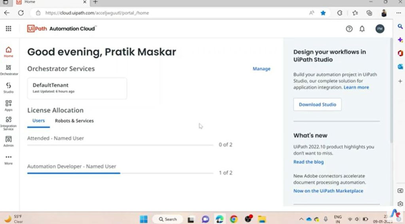Viewport: 405px width, 224px height.
Task: Click the Learn more link
Action: [356, 87]
